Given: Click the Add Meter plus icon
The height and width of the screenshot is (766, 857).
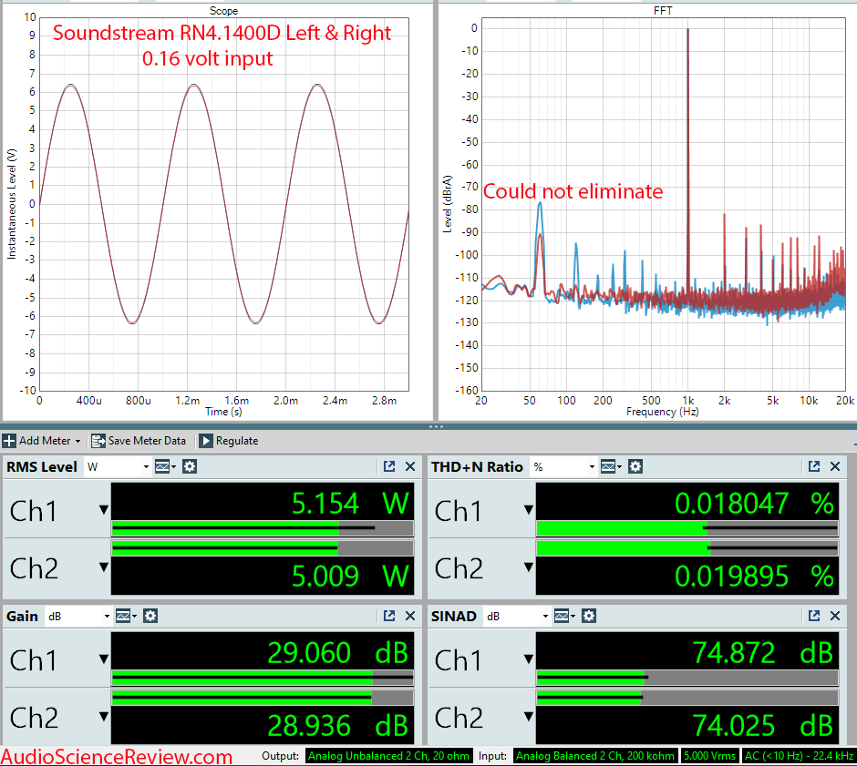Looking at the screenshot, I should (x=9, y=441).
